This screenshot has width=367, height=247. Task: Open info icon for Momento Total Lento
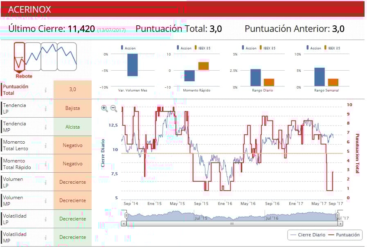point(46,145)
